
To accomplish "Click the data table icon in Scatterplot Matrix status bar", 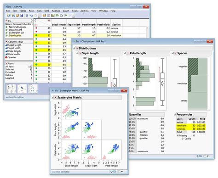I will pyautogui.click(x=115, y=172).
